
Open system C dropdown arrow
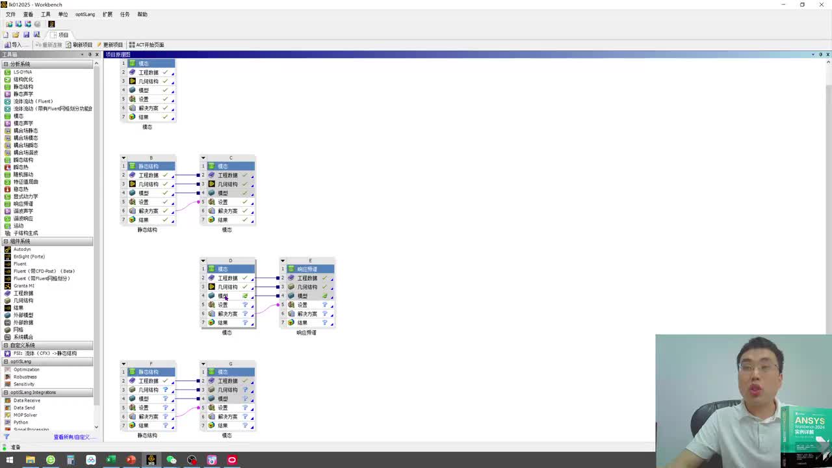[x=203, y=158]
